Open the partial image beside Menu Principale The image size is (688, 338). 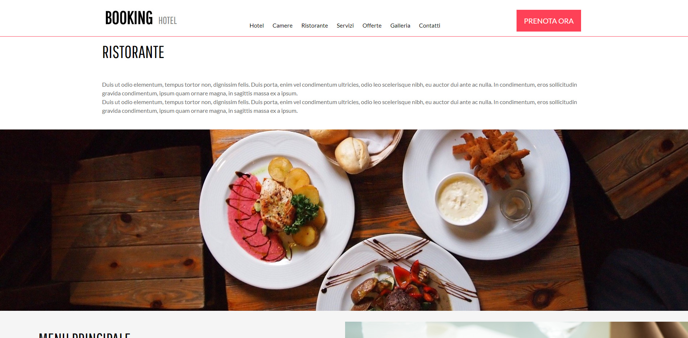[x=517, y=330]
